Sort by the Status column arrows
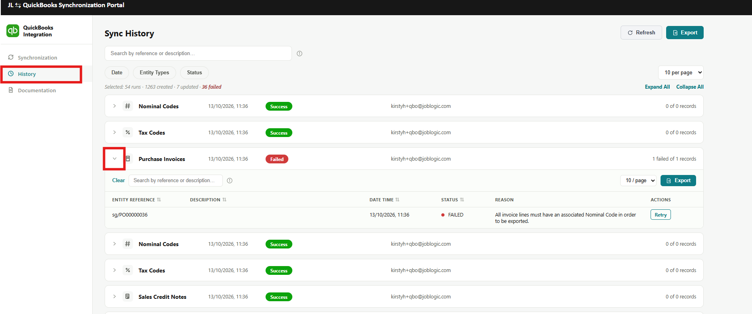Image resolution: width=752 pixels, height=314 pixels. coord(462,200)
